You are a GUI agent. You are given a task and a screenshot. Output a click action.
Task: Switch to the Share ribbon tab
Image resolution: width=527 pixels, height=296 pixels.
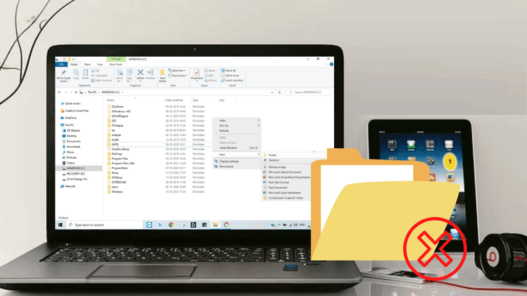click(x=87, y=64)
